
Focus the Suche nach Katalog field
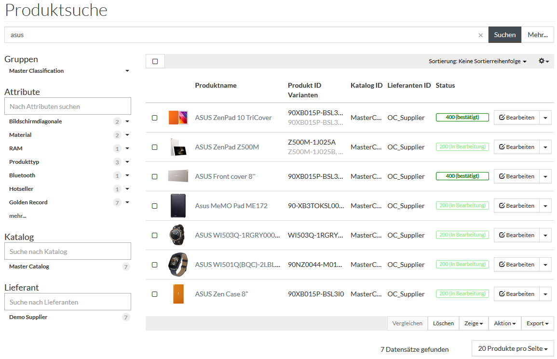point(68,252)
